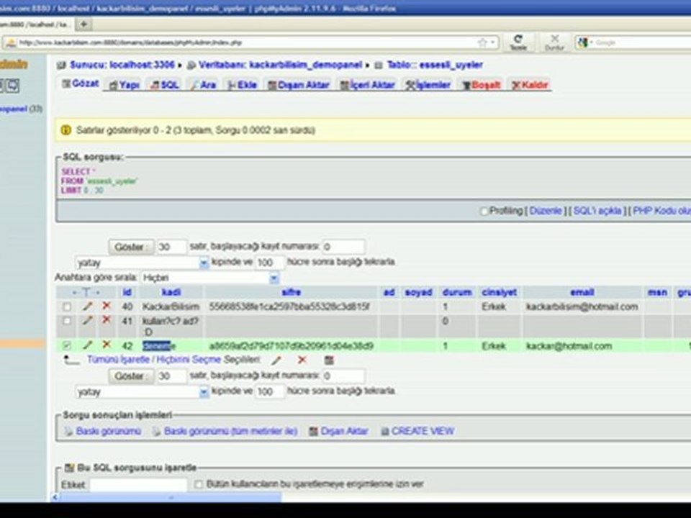Open the Ara search tab
Image resolution: width=691 pixels, height=518 pixels.
coord(203,85)
